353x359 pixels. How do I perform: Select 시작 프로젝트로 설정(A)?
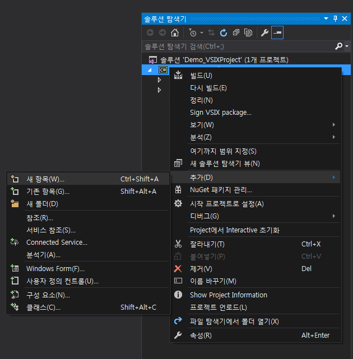[256, 204]
